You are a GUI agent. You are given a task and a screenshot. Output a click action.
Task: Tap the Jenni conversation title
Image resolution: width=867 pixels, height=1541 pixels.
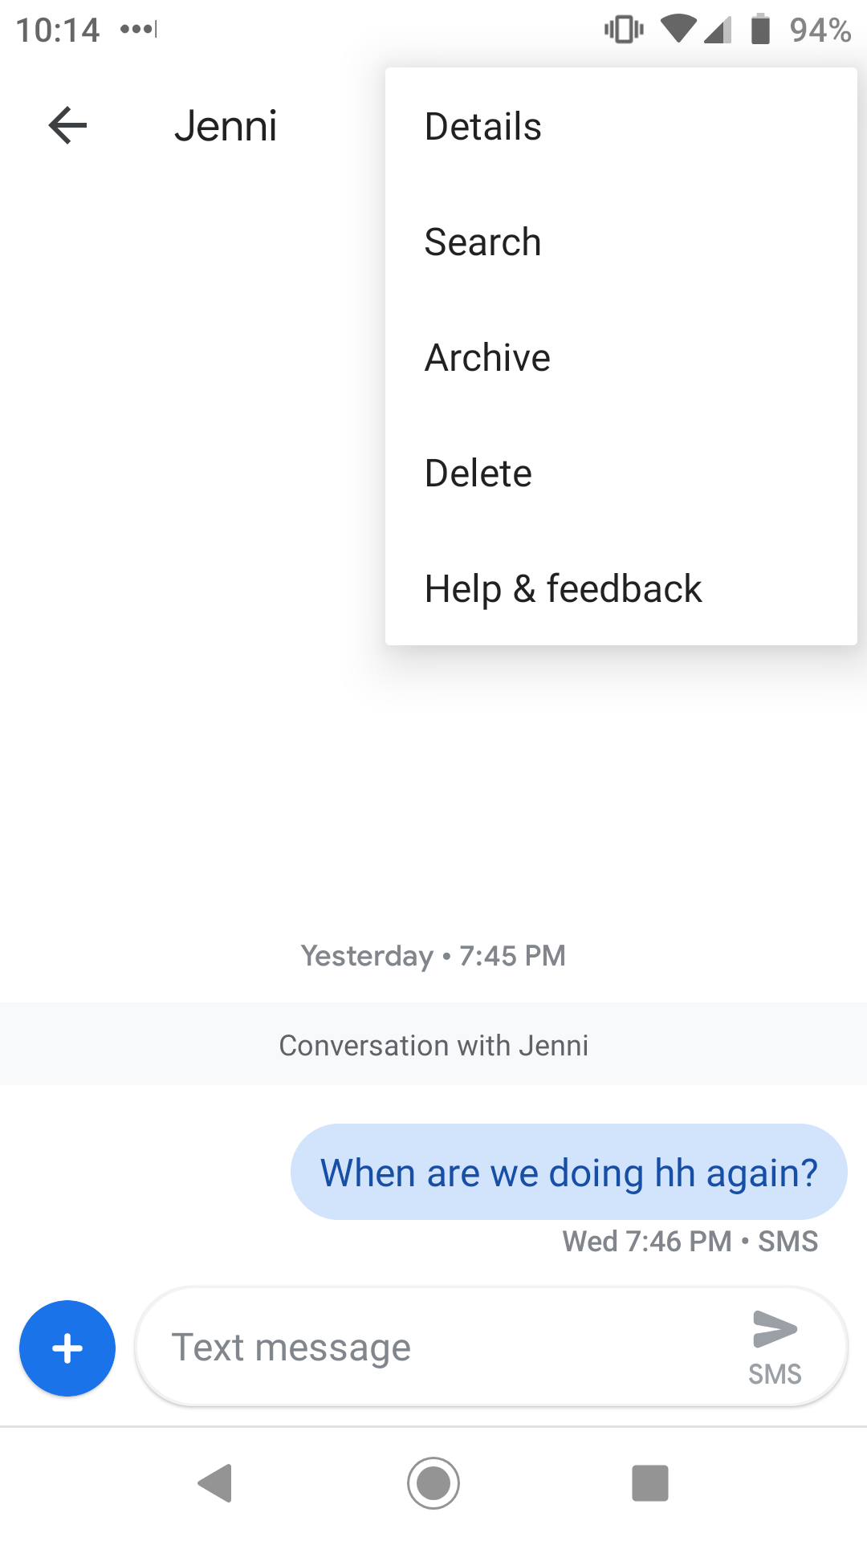click(x=226, y=126)
